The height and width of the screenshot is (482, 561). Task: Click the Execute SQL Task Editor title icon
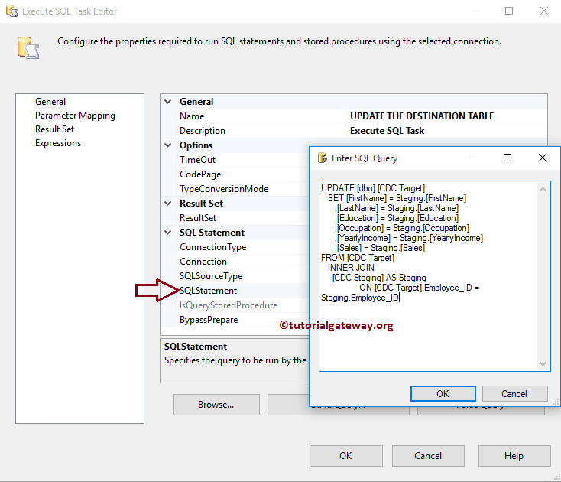pos(11,11)
